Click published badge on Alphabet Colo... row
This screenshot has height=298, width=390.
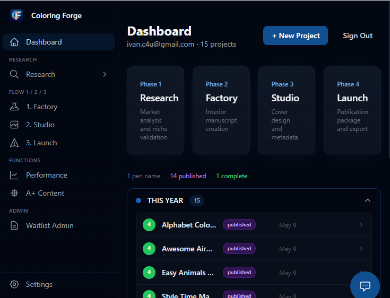click(239, 225)
